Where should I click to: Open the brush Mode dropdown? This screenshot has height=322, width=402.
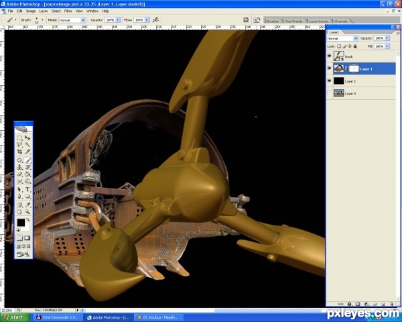click(83, 19)
